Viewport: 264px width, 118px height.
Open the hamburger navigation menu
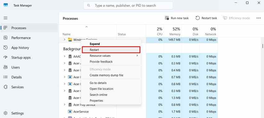click(6, 18)
